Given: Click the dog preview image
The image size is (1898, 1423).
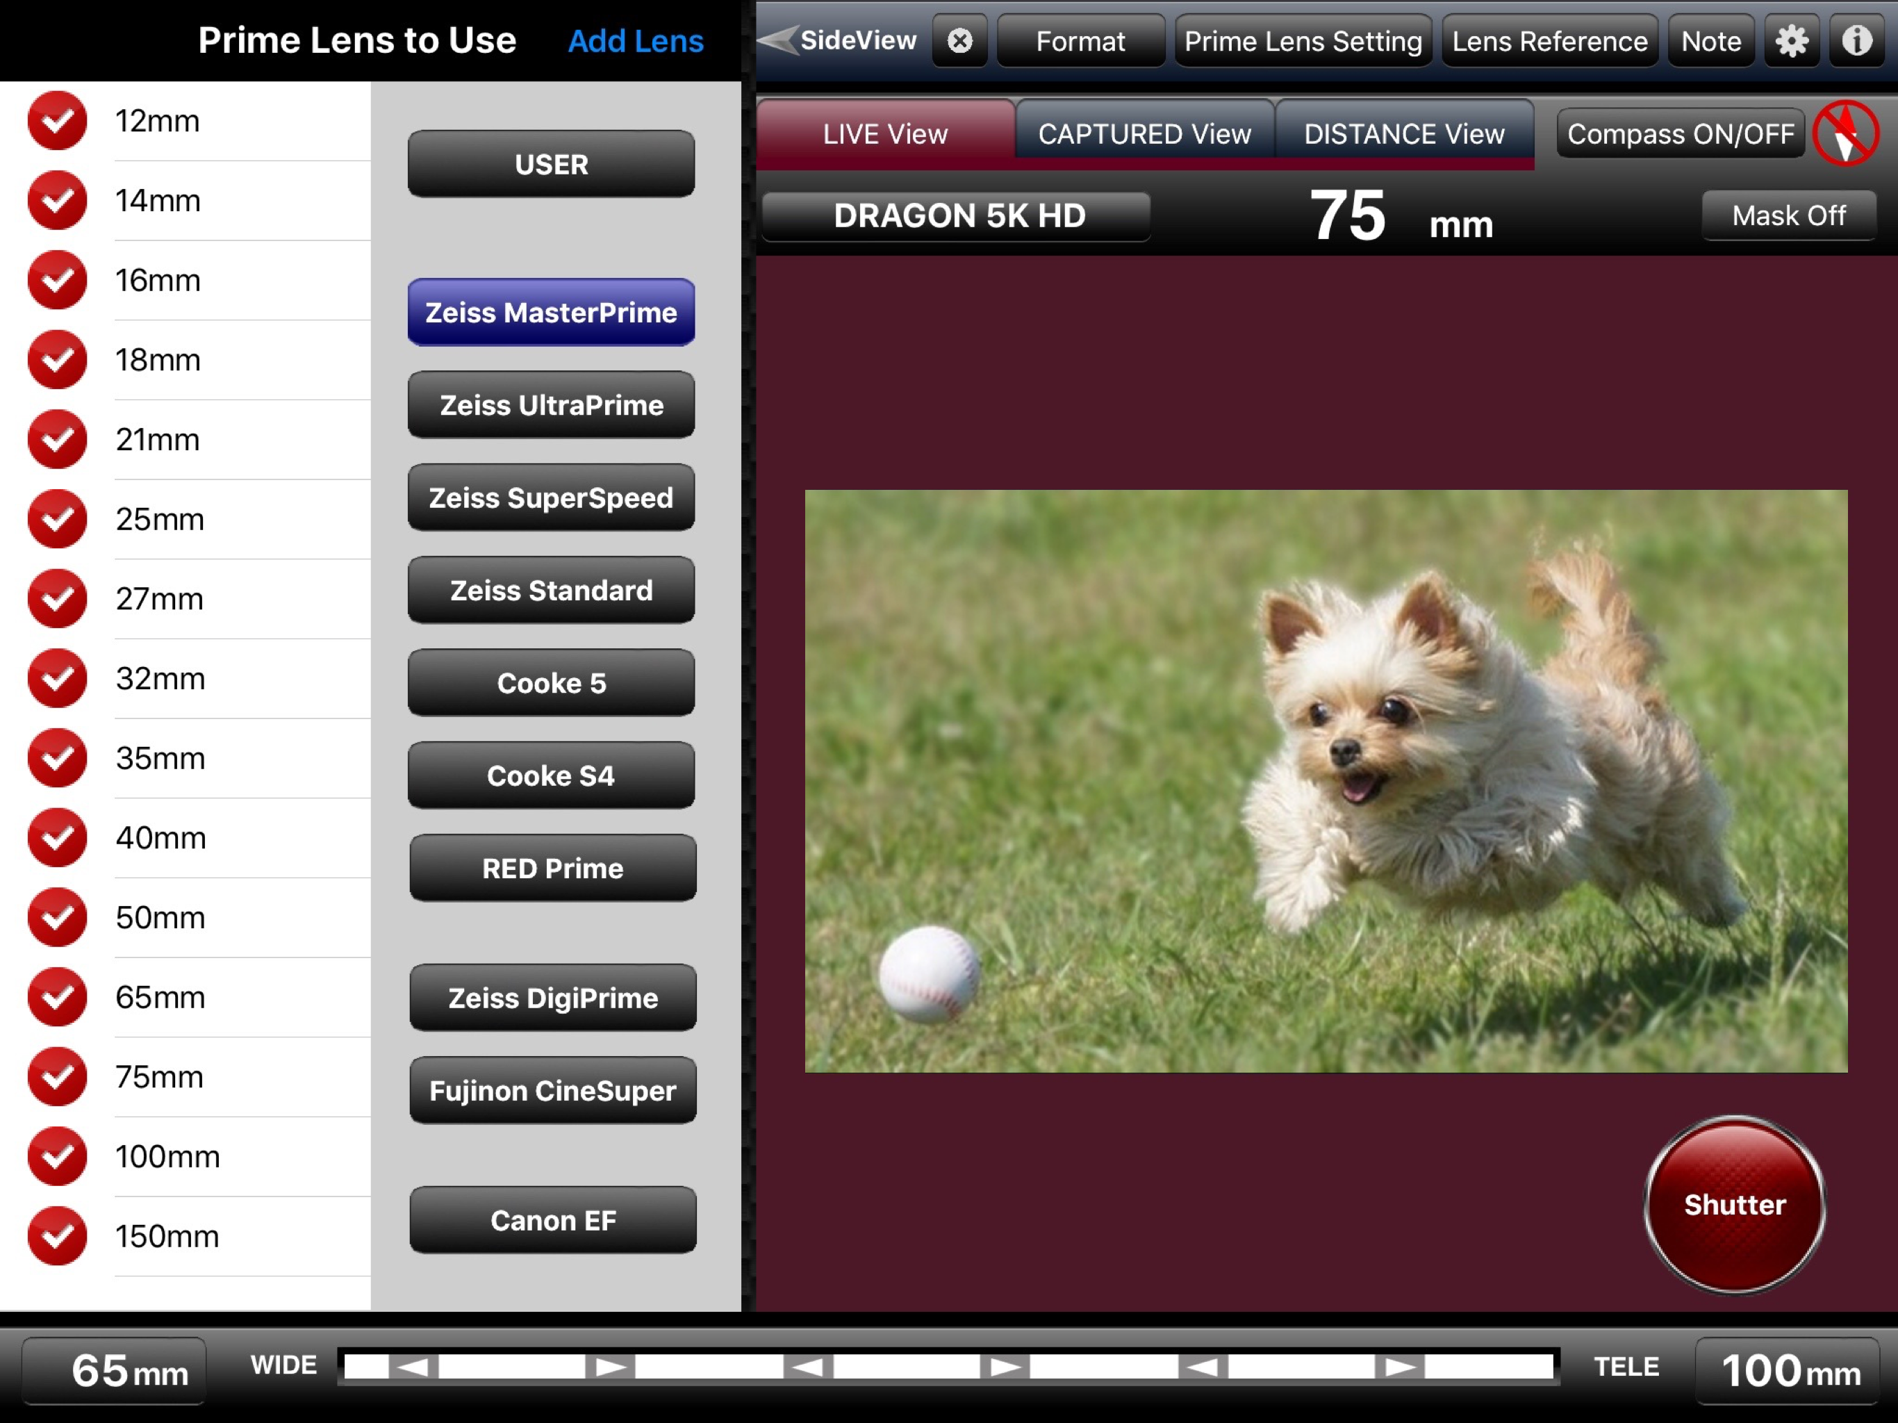Looking at the screenshot, I should [1326, 781].
